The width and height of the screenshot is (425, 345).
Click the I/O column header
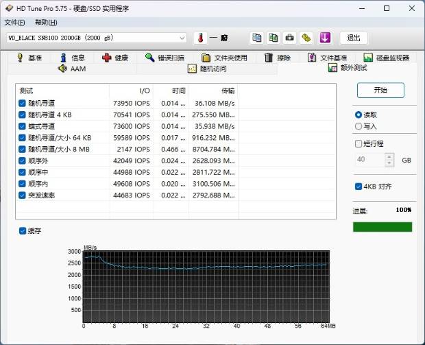tap(131, 91)
